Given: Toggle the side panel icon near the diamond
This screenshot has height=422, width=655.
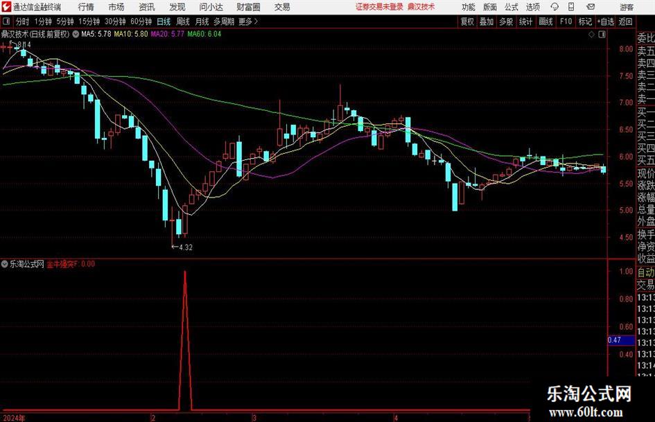Looking at the screenshot, I should (x=602, y=35).
